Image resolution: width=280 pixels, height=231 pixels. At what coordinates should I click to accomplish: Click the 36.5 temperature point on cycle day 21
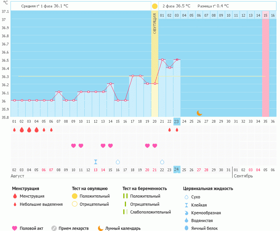coord(162,60)
